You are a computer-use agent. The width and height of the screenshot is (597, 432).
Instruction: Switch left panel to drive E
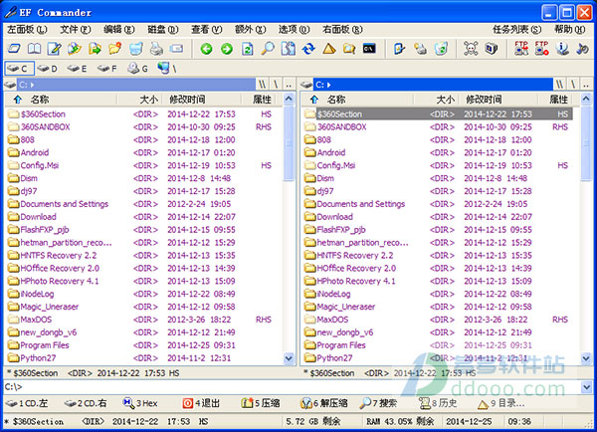click(x=78, y=69)
